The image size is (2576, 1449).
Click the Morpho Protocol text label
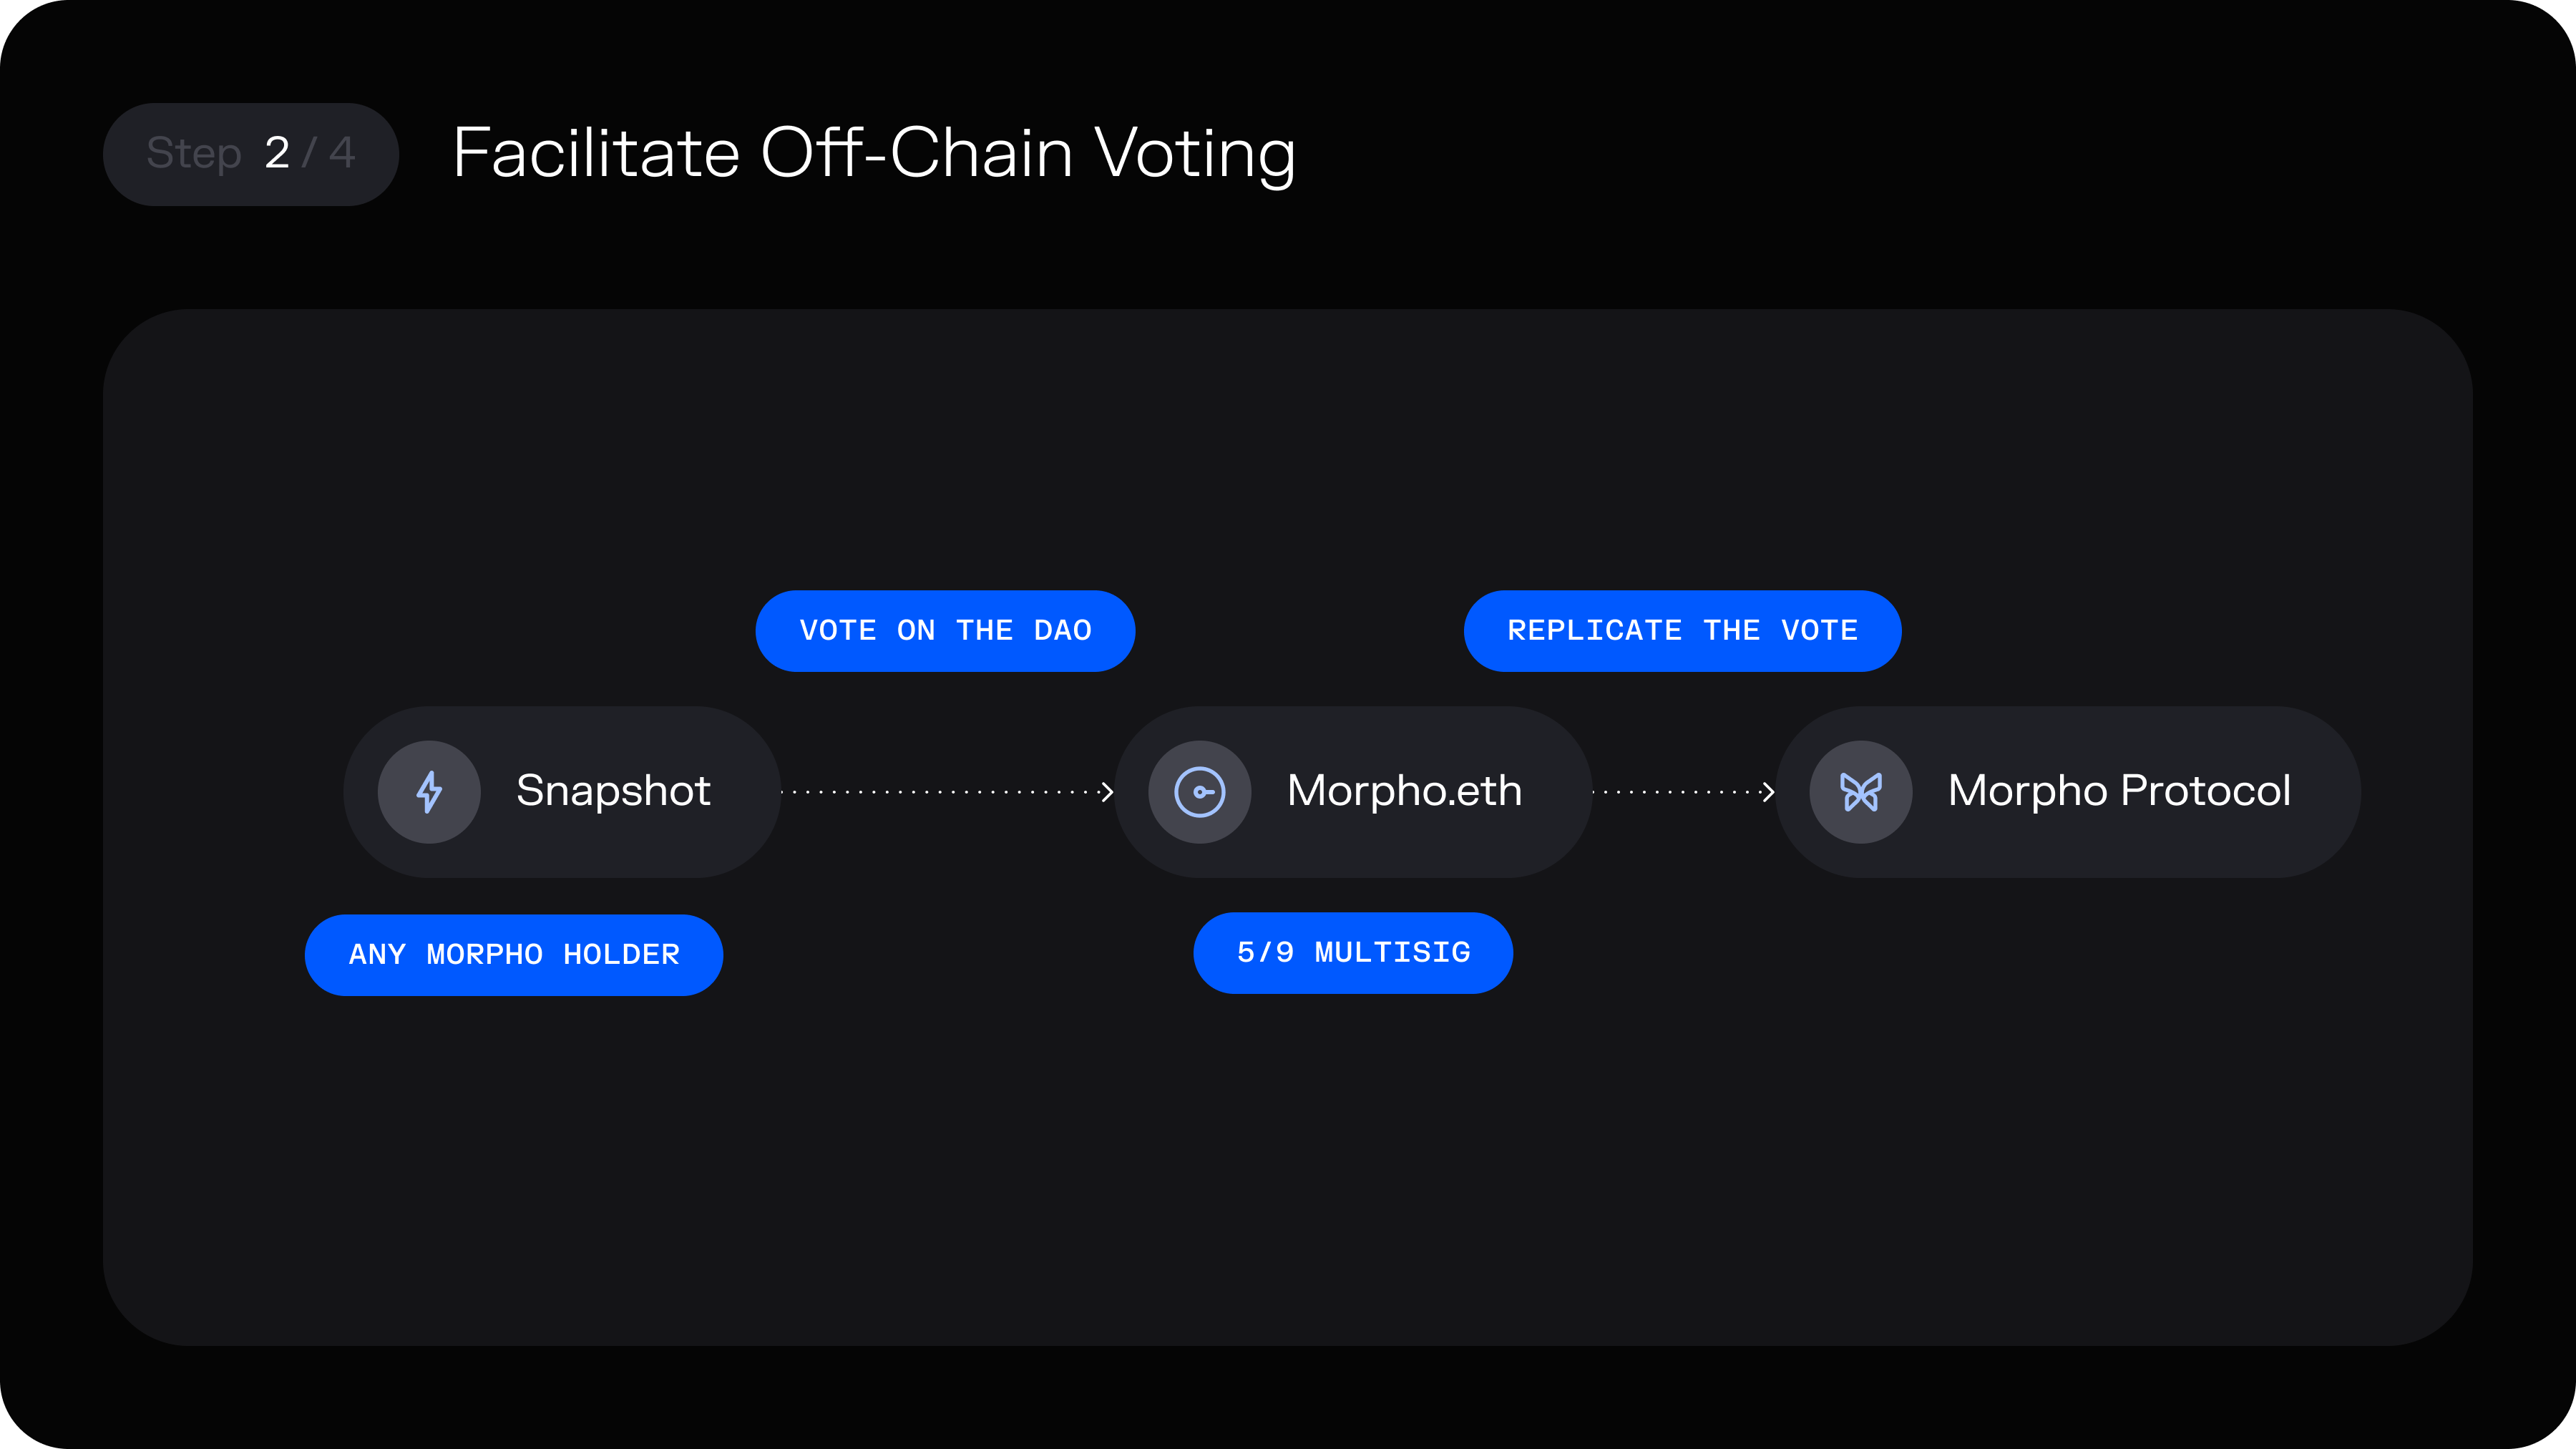[x=2119, y=791]
